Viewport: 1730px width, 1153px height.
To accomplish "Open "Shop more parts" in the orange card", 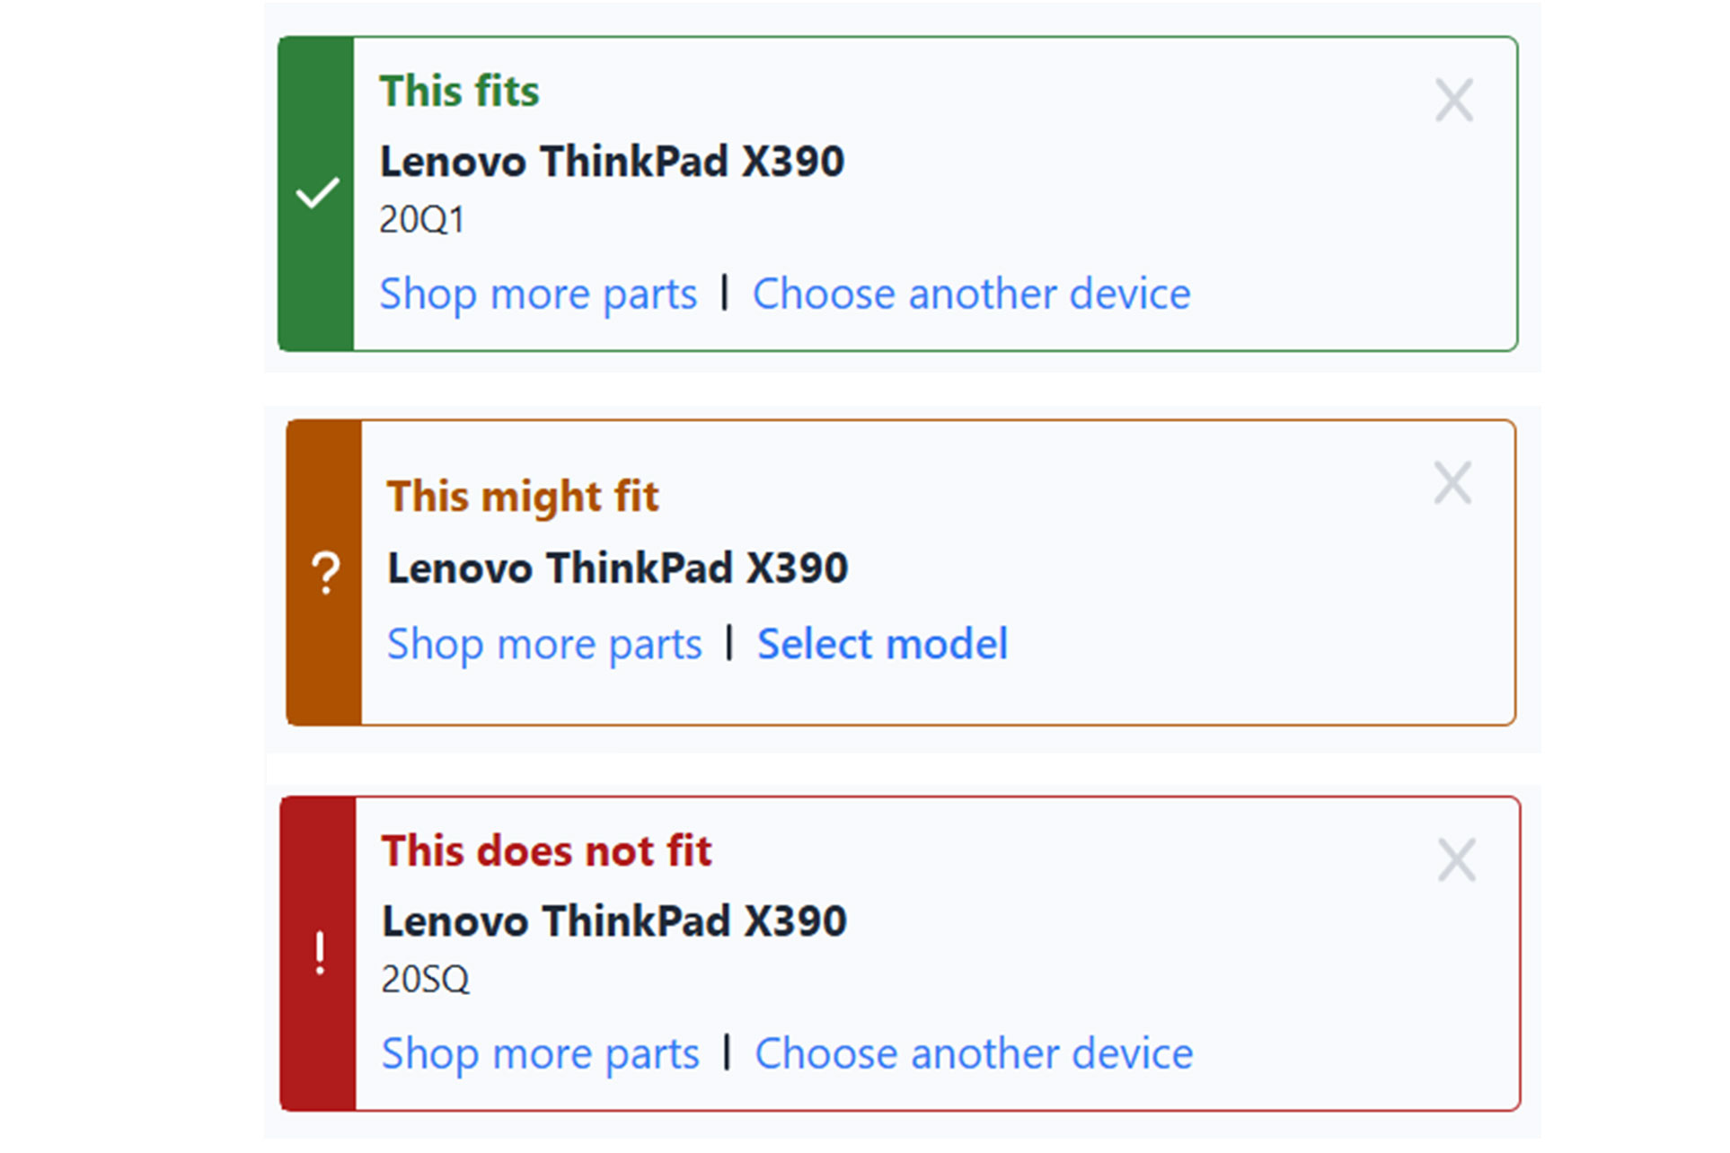I will pos(544,645).
